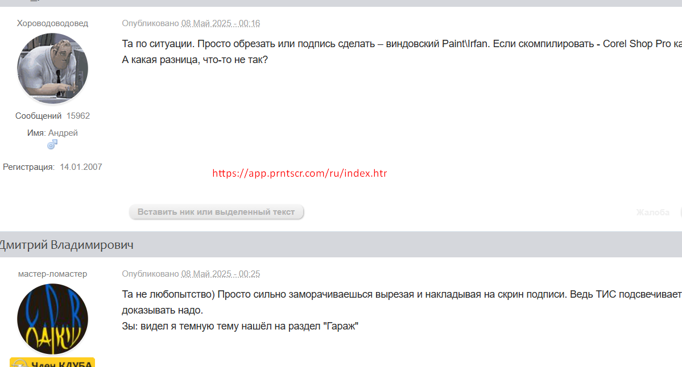Image resolution: width=682 pixels, height=367 pixels.
Task: Click the 'Та по ситуации' post text
Action: click(402, 44)
